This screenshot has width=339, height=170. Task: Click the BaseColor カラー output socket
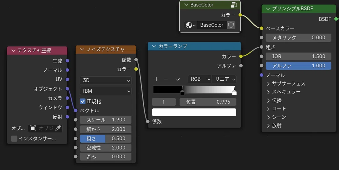(240, 15)
